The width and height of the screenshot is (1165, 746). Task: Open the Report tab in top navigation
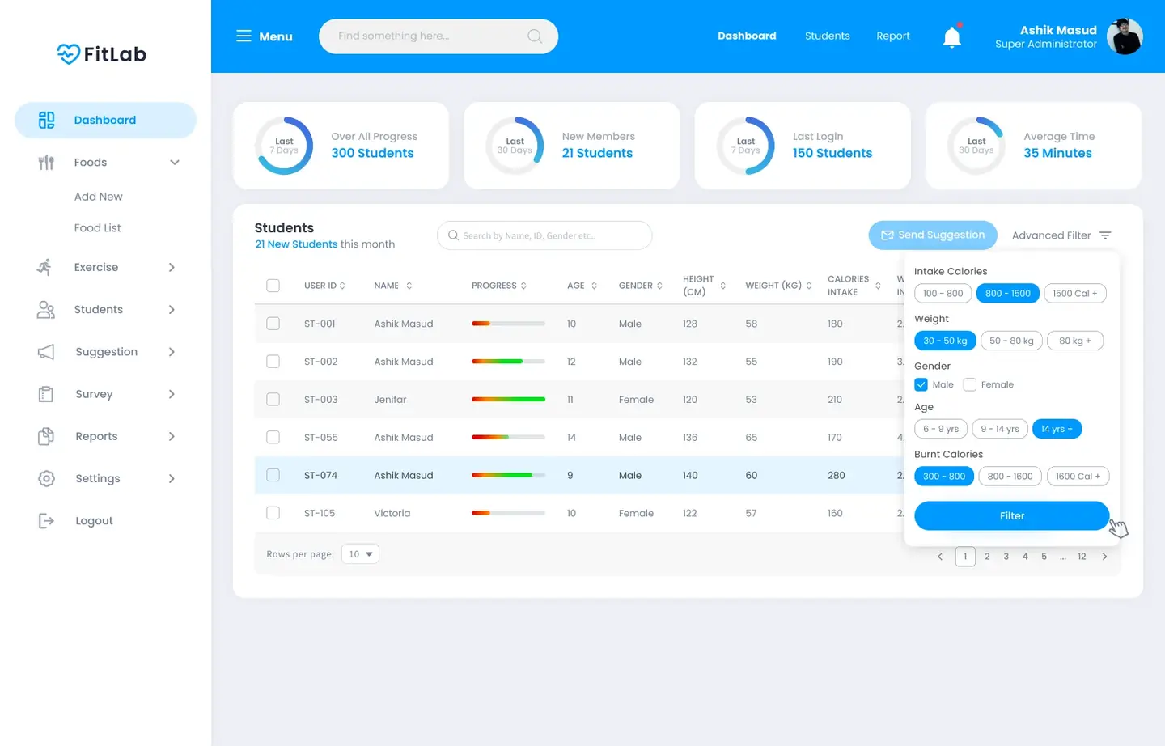893,36
